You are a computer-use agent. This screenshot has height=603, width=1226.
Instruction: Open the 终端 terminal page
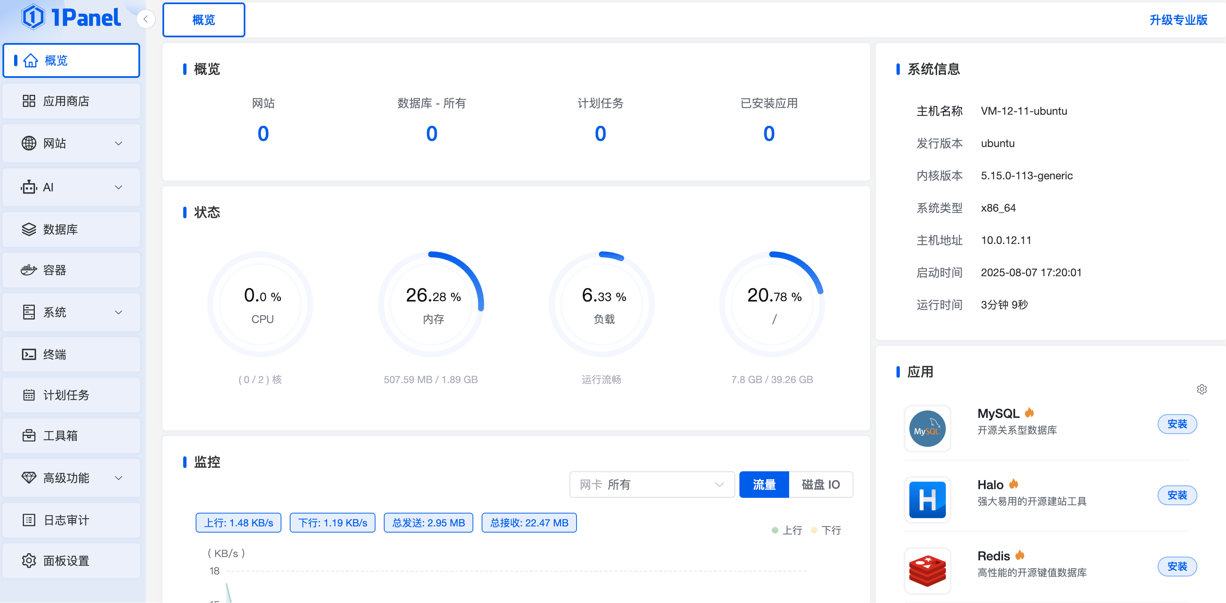coord(71,354)
